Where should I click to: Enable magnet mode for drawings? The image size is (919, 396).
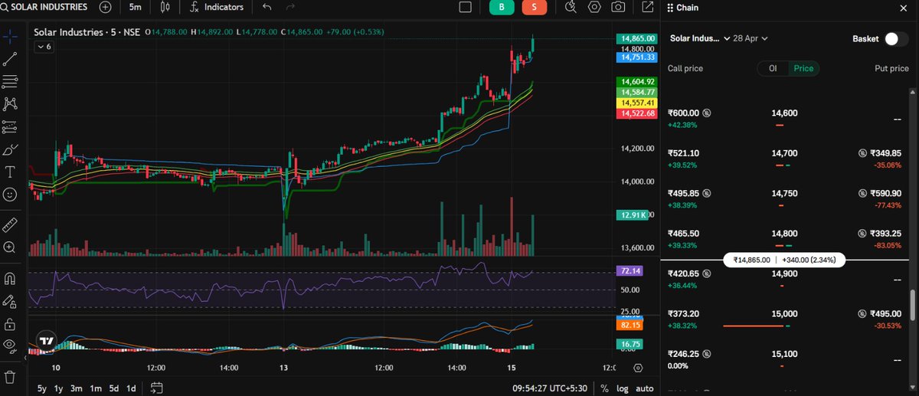point(10,278)
